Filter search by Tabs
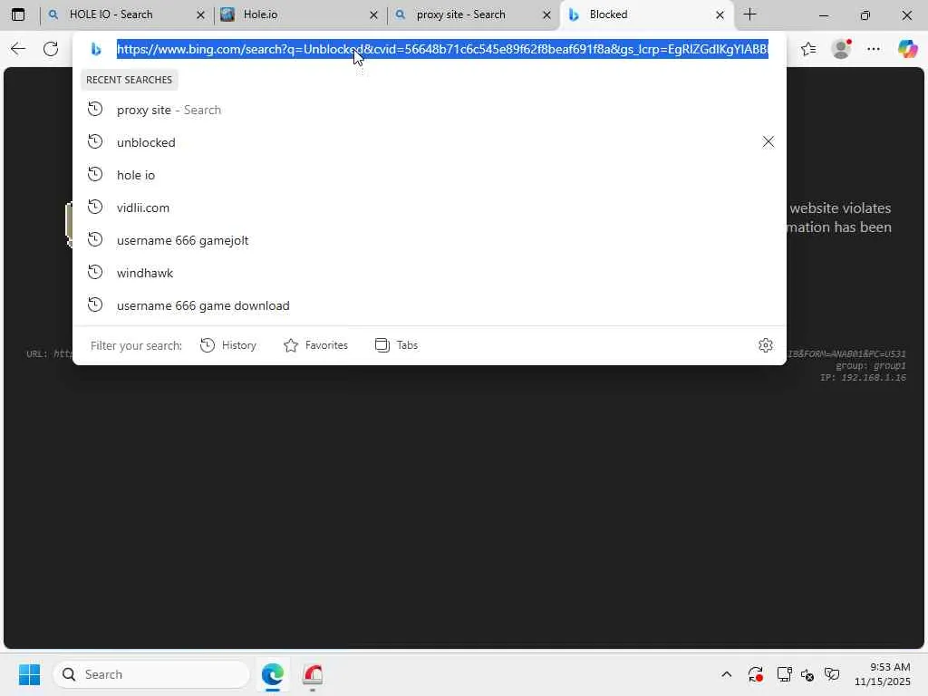Screen dimensions: 928x696 point(397,345)
